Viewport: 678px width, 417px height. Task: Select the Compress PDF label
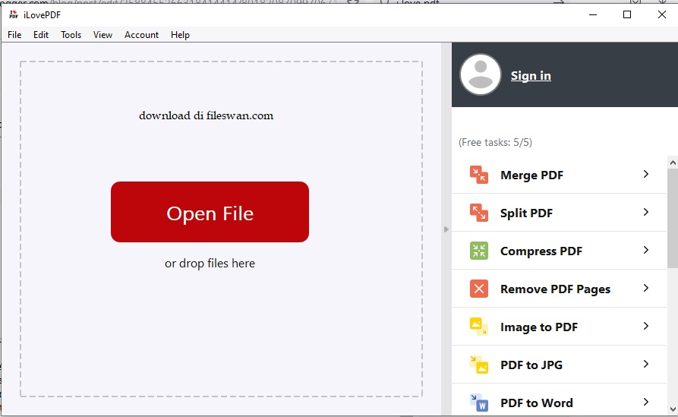(x=541, y=251)
